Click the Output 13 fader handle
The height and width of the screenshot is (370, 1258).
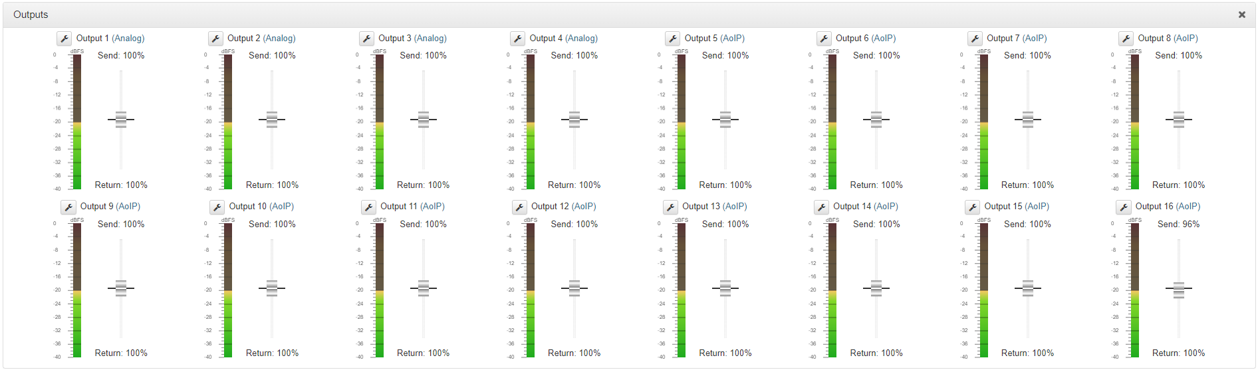725,288
